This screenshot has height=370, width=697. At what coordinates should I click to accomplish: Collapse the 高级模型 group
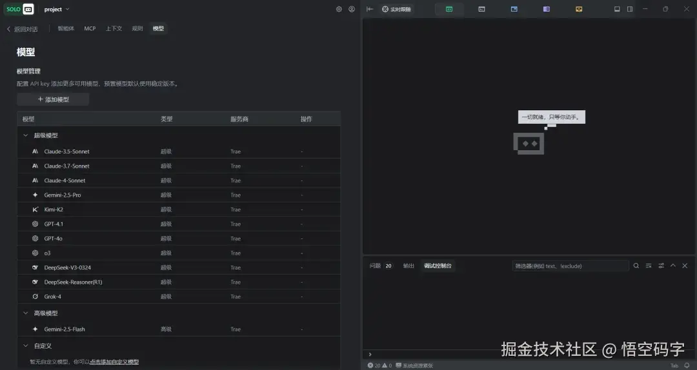click(x=25, y=313)
